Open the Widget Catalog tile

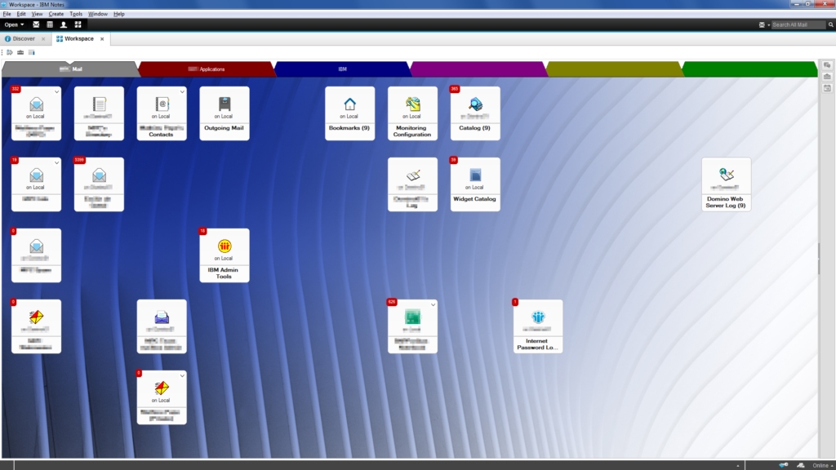point(475,184)
